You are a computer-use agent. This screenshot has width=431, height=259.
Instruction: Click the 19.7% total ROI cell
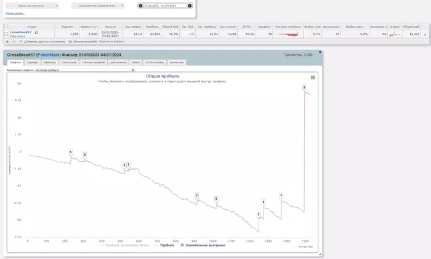(x=170, y=34)
